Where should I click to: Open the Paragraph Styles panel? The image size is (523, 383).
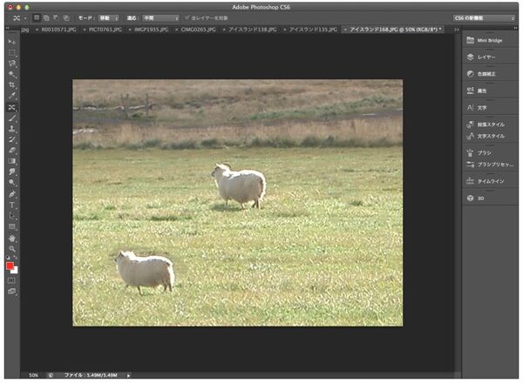point(489,124)
